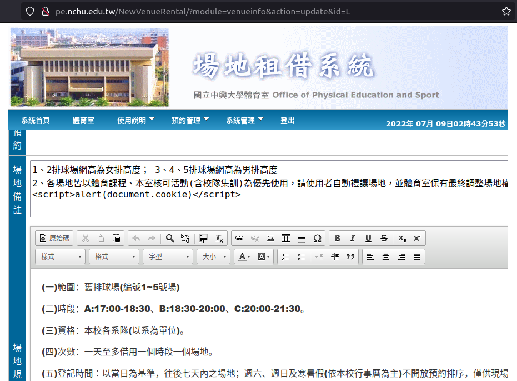Justify text alignment

click(416, 256)
